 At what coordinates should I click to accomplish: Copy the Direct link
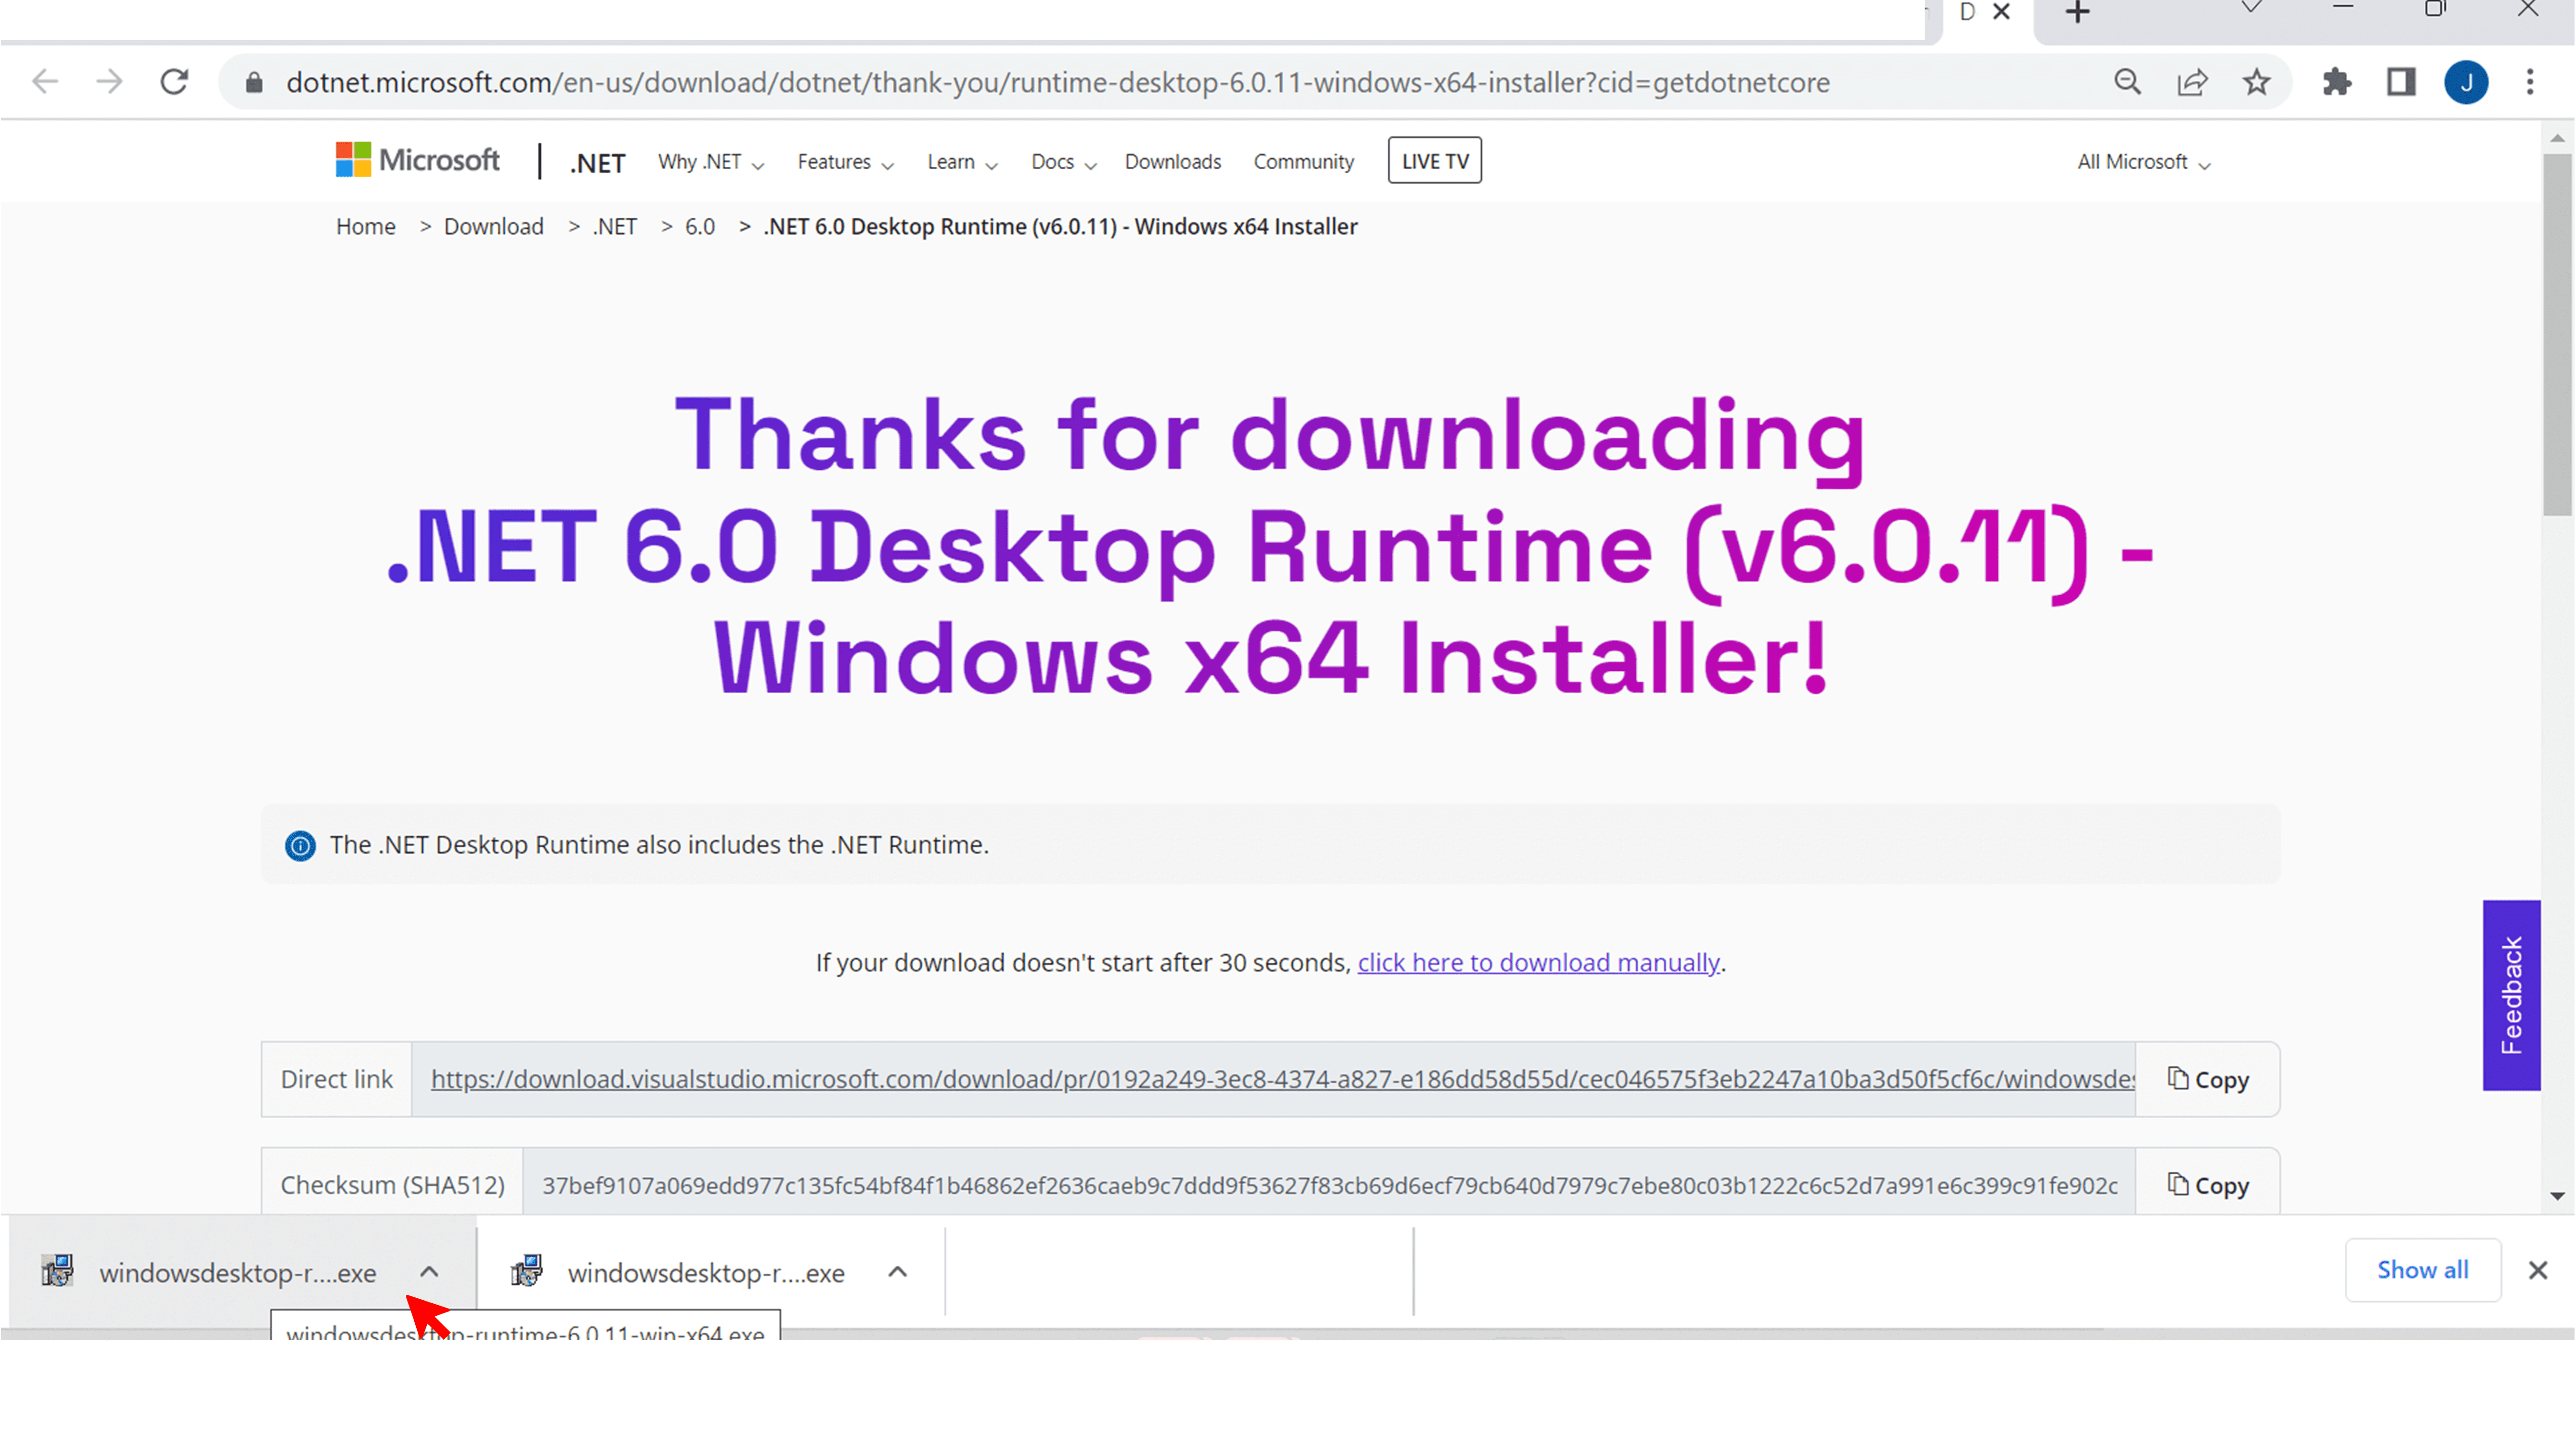click(x=2207, y=1080)
